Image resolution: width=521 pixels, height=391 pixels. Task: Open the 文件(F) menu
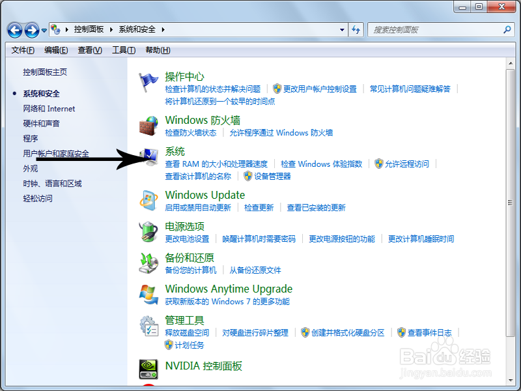click(x=23, y=50)
